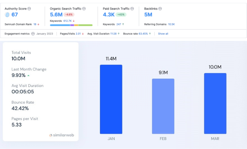Click Authority Score value 67
This screenshot has height=149, width=247.
(15, 15)
